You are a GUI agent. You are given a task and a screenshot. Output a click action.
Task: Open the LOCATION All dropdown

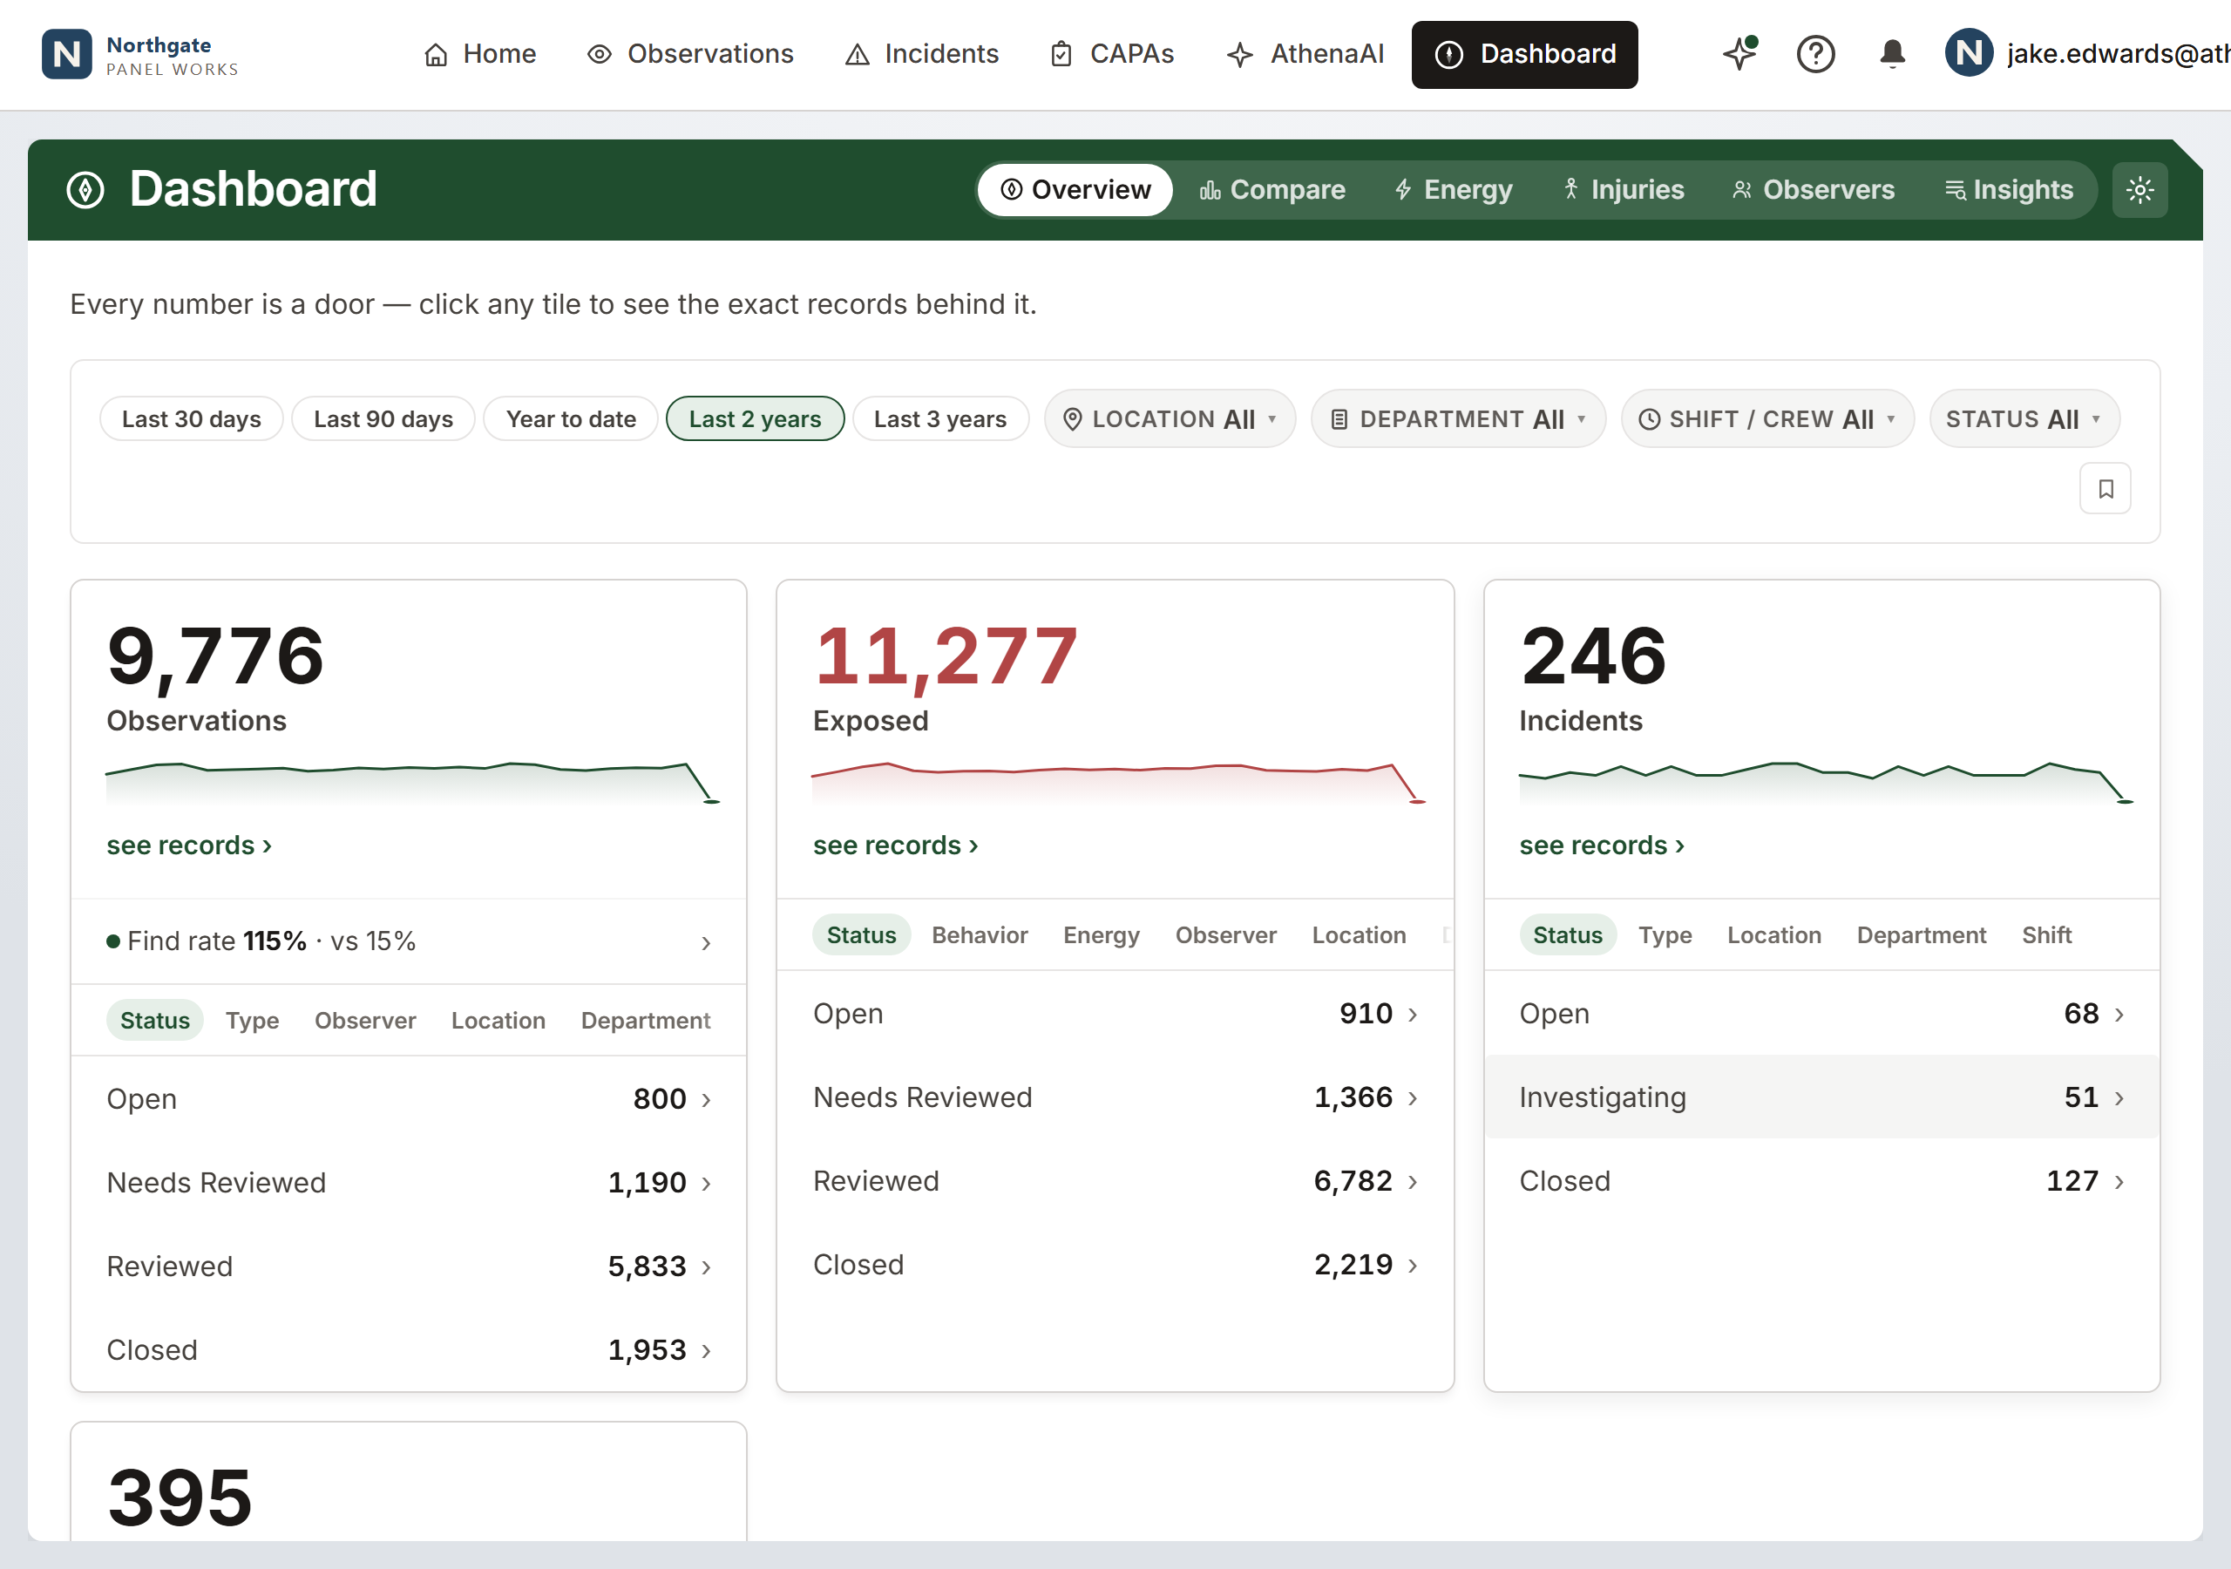[x=1170, y=419]
